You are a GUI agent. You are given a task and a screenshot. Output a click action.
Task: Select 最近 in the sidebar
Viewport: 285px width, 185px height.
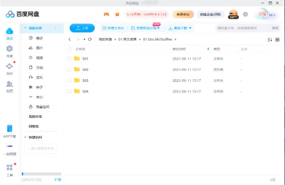39,38
